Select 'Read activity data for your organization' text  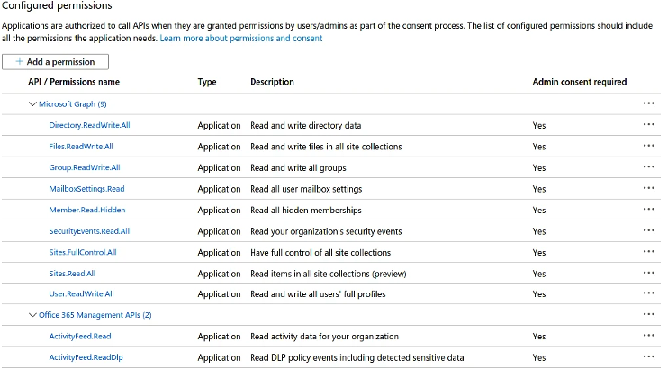pyautogui.click(x=325, y=337)
